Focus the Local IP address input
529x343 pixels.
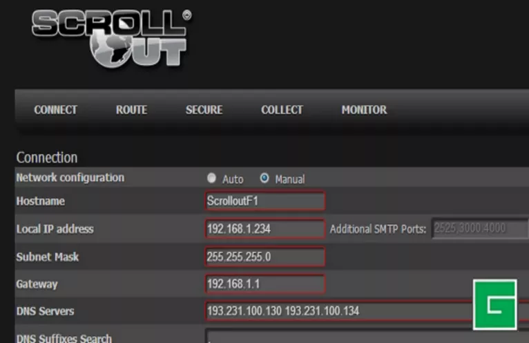tap(264, 229)
